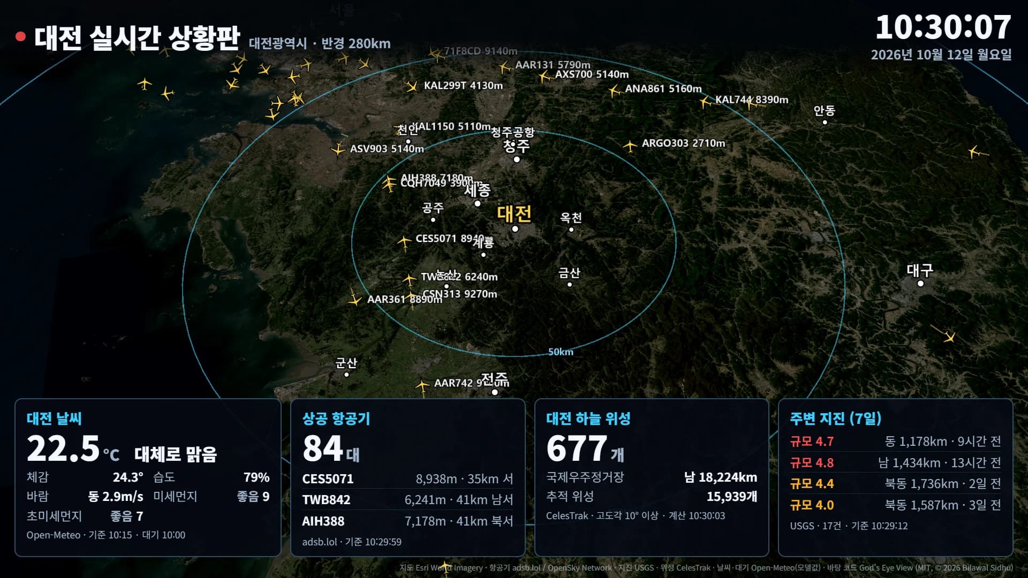Select the 대전 city marker dot
This screenshot has width=1028, height=578.
(515, 229)
